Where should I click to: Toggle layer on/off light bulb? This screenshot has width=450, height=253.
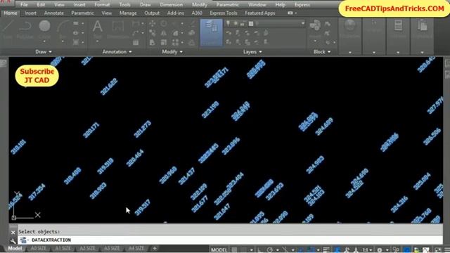click(228, 23)
